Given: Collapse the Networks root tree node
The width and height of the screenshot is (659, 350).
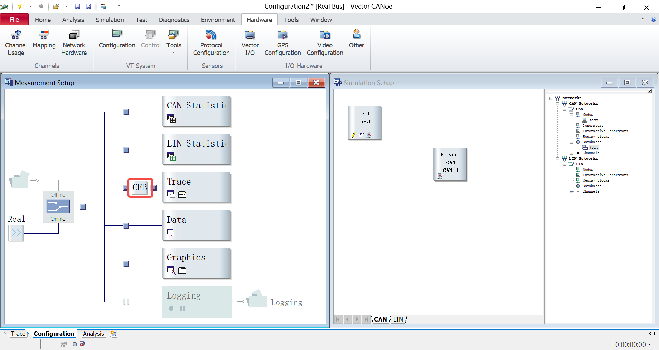Looking at the screenshot, I should click(x=551, y=98).
